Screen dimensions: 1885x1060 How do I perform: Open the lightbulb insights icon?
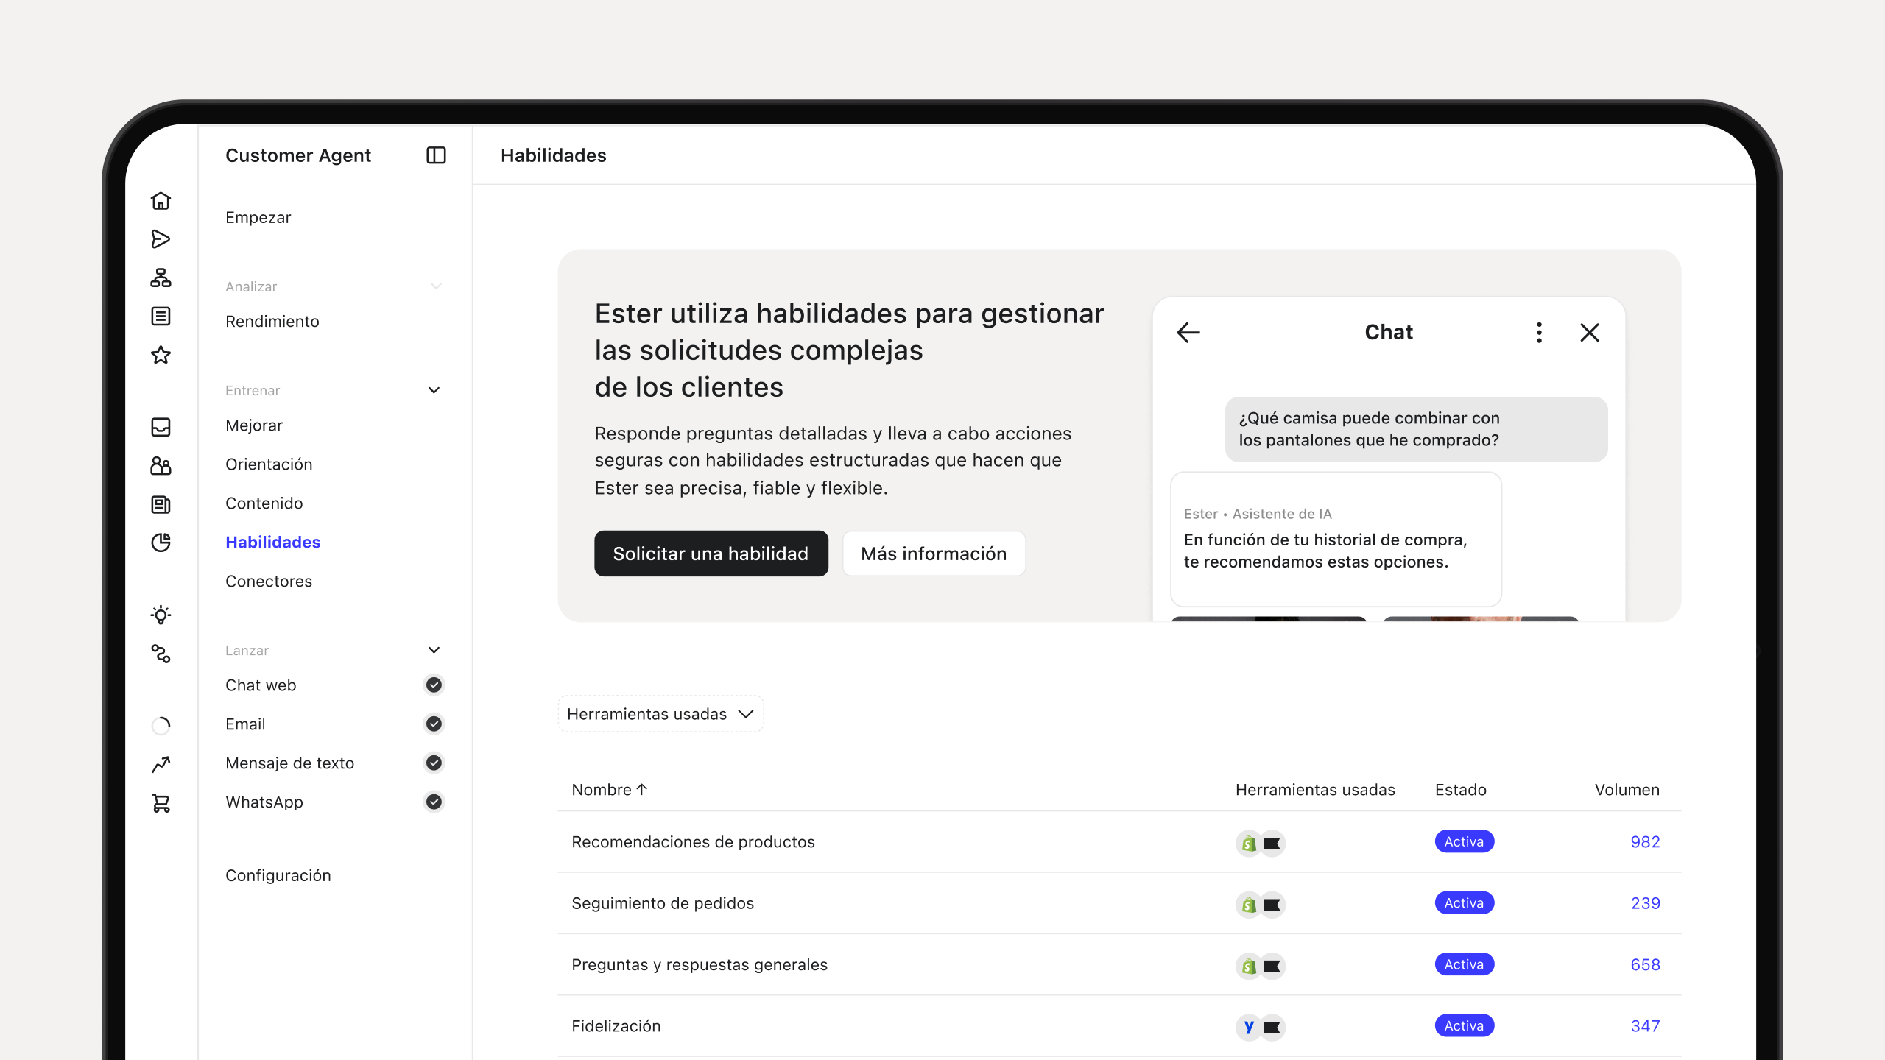[x=161, y=615]
